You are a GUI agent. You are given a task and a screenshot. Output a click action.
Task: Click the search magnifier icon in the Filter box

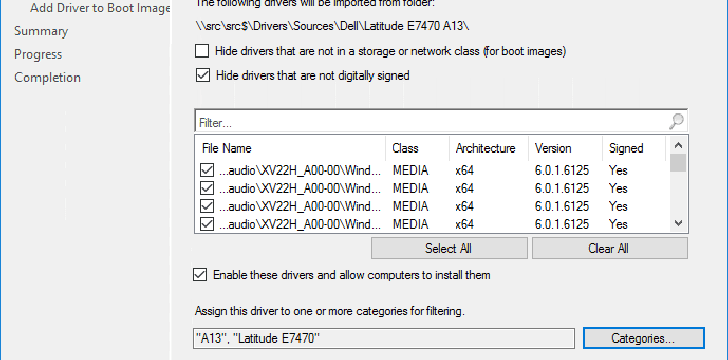coord(676,121)
